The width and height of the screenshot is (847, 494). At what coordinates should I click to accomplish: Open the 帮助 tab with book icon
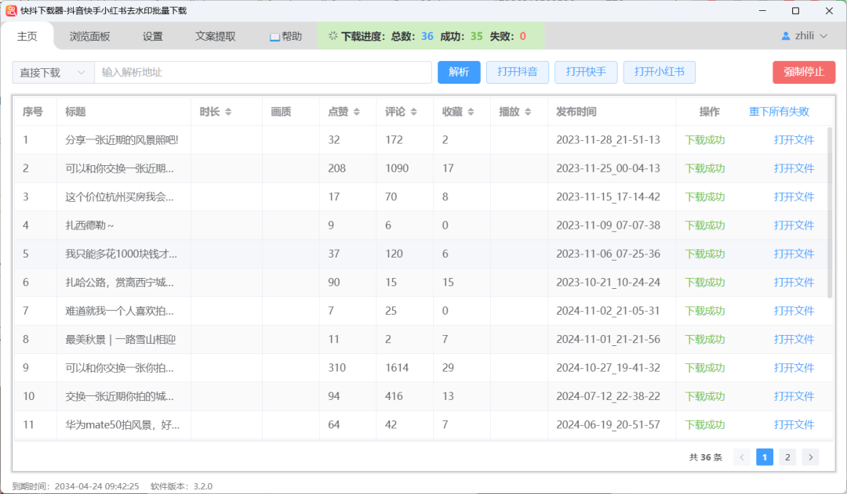pyautogui.click(x=285, y=36)
